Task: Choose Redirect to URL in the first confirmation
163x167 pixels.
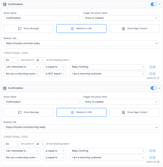Action: pos(81,28)
